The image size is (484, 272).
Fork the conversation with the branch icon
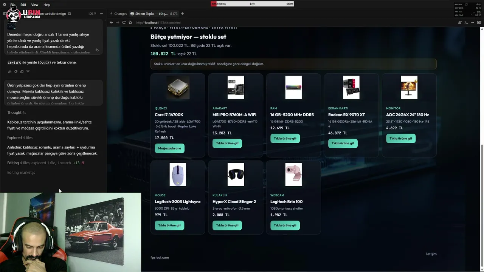[28, 72]
